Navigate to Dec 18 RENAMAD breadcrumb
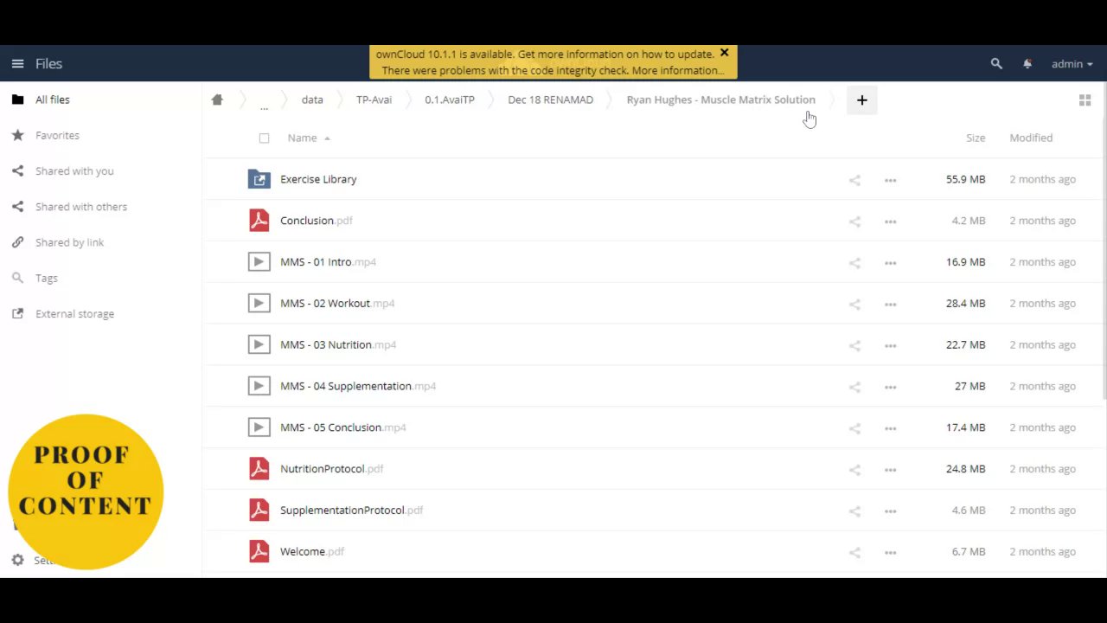The image size is (1107, 623). click(x=550, y=100)
